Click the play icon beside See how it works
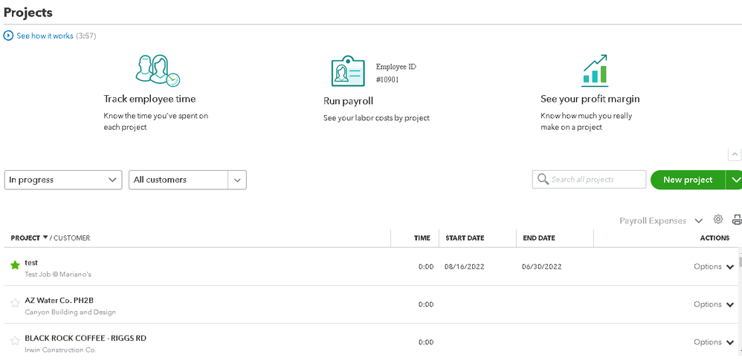Viewport: 742px width, 363px height. [x=9, y=36]
